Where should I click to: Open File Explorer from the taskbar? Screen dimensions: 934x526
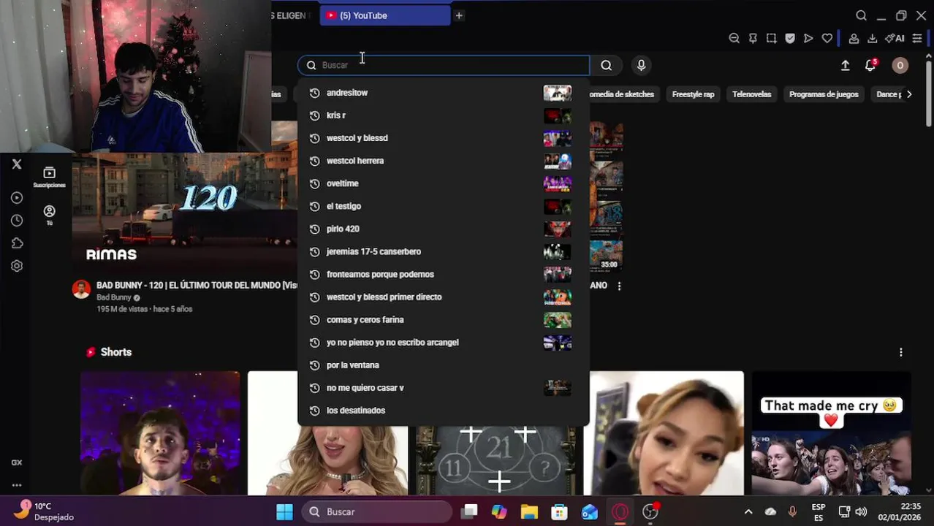pos(529,512)
